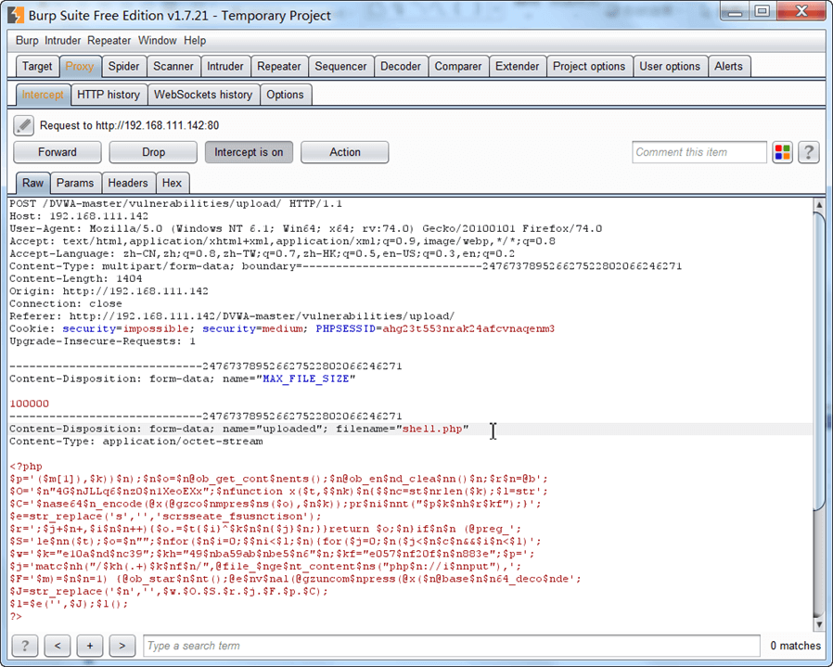Click the Comment this item field
The height and width of the screenshot is (667, 833).
tap(699, 152)
